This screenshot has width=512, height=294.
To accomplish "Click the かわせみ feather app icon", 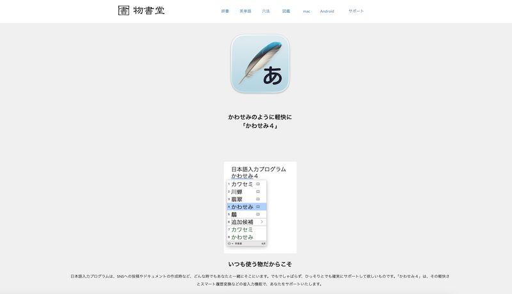I will (260, 63).
